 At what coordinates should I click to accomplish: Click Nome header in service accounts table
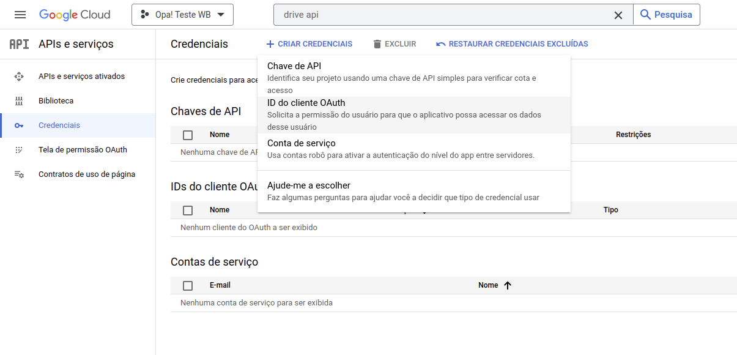click(x=488, y=285)
